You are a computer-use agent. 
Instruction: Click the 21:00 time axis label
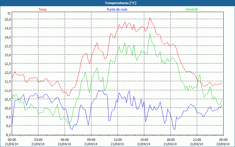(x=197, y=140)
